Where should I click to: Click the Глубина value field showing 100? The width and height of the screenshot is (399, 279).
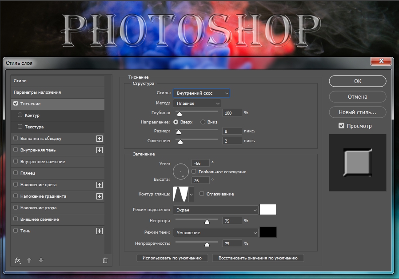point(232,113)
